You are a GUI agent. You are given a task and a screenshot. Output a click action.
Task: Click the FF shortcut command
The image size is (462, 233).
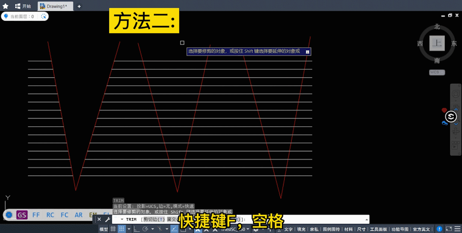(x=36, y=215)
